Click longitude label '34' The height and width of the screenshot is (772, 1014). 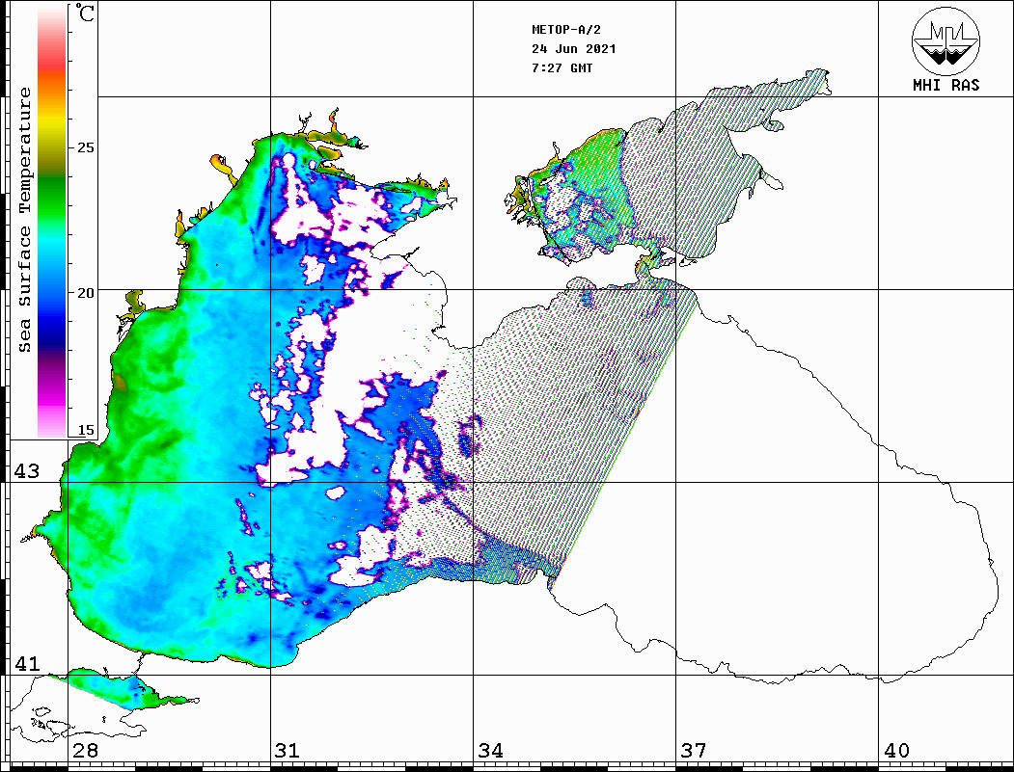(490, 751)
